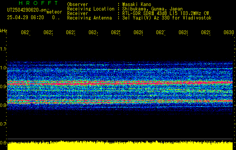Click the 0629 time marker
The image size is (236, 150).
coord(206,33)
